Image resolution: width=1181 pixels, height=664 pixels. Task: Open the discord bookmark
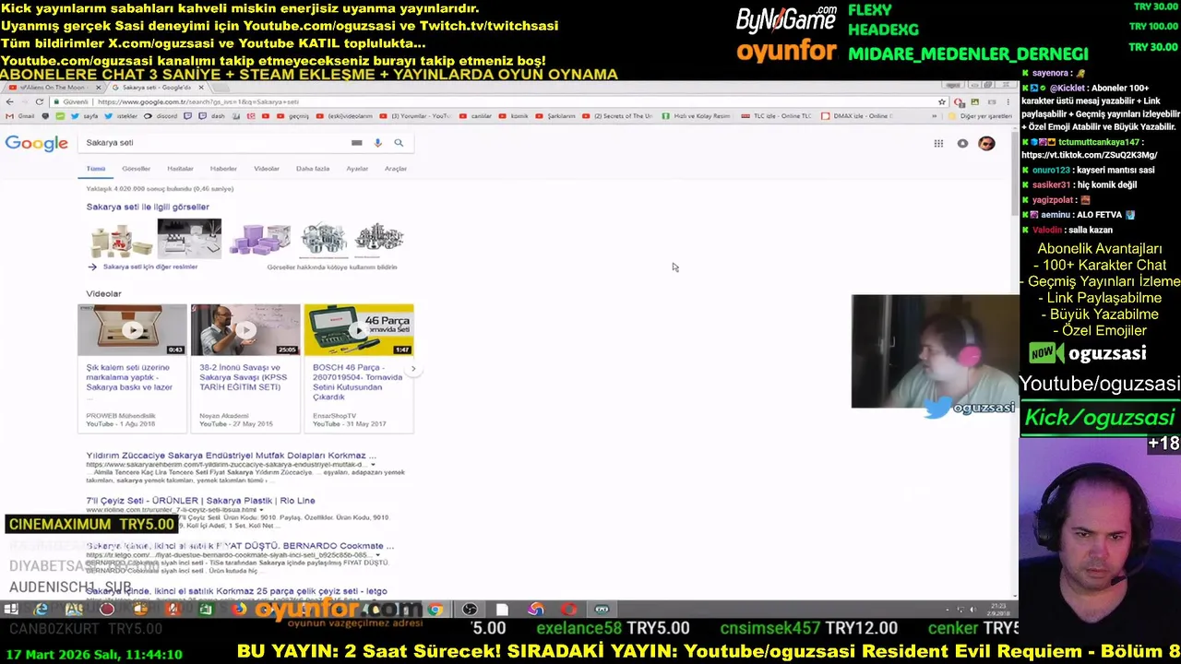161,116
